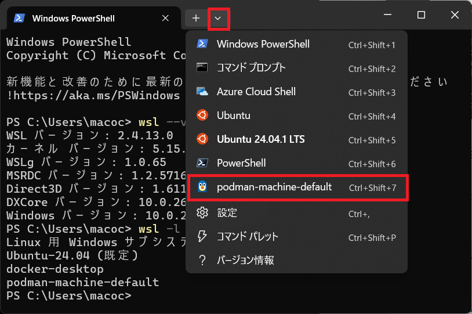
Task: Click the Command Prompt profile icon
Action: click(x=202, y=68)
